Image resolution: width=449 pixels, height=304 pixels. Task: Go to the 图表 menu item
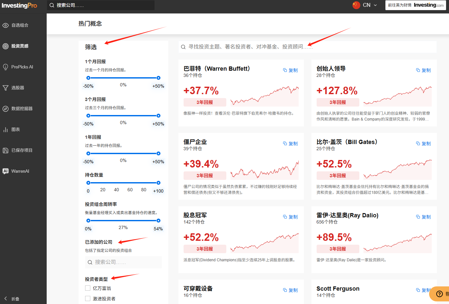tap(16, 129)
